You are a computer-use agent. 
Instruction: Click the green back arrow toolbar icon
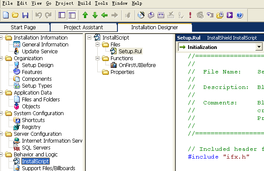105,15
